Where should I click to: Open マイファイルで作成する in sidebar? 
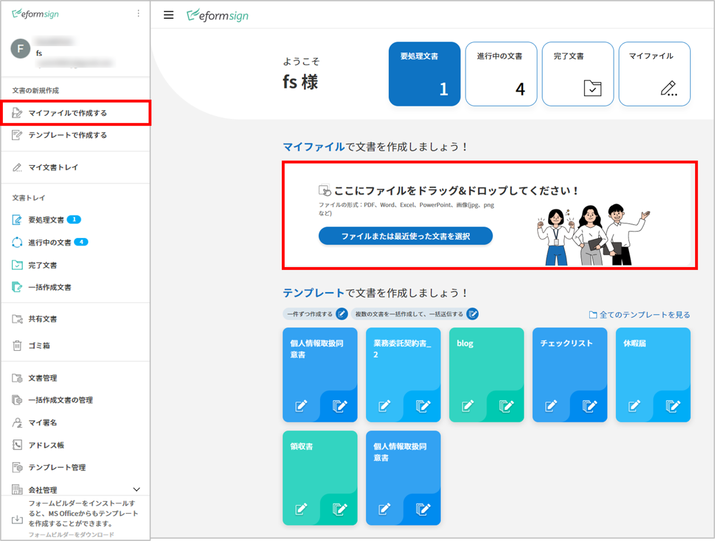point(68,113)
